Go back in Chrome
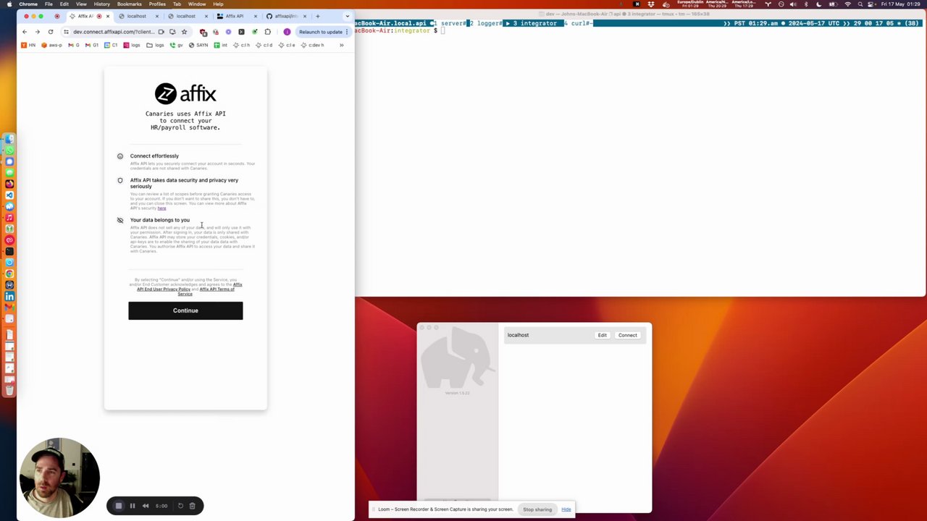 pyautogui.click(x=25, y=32)
